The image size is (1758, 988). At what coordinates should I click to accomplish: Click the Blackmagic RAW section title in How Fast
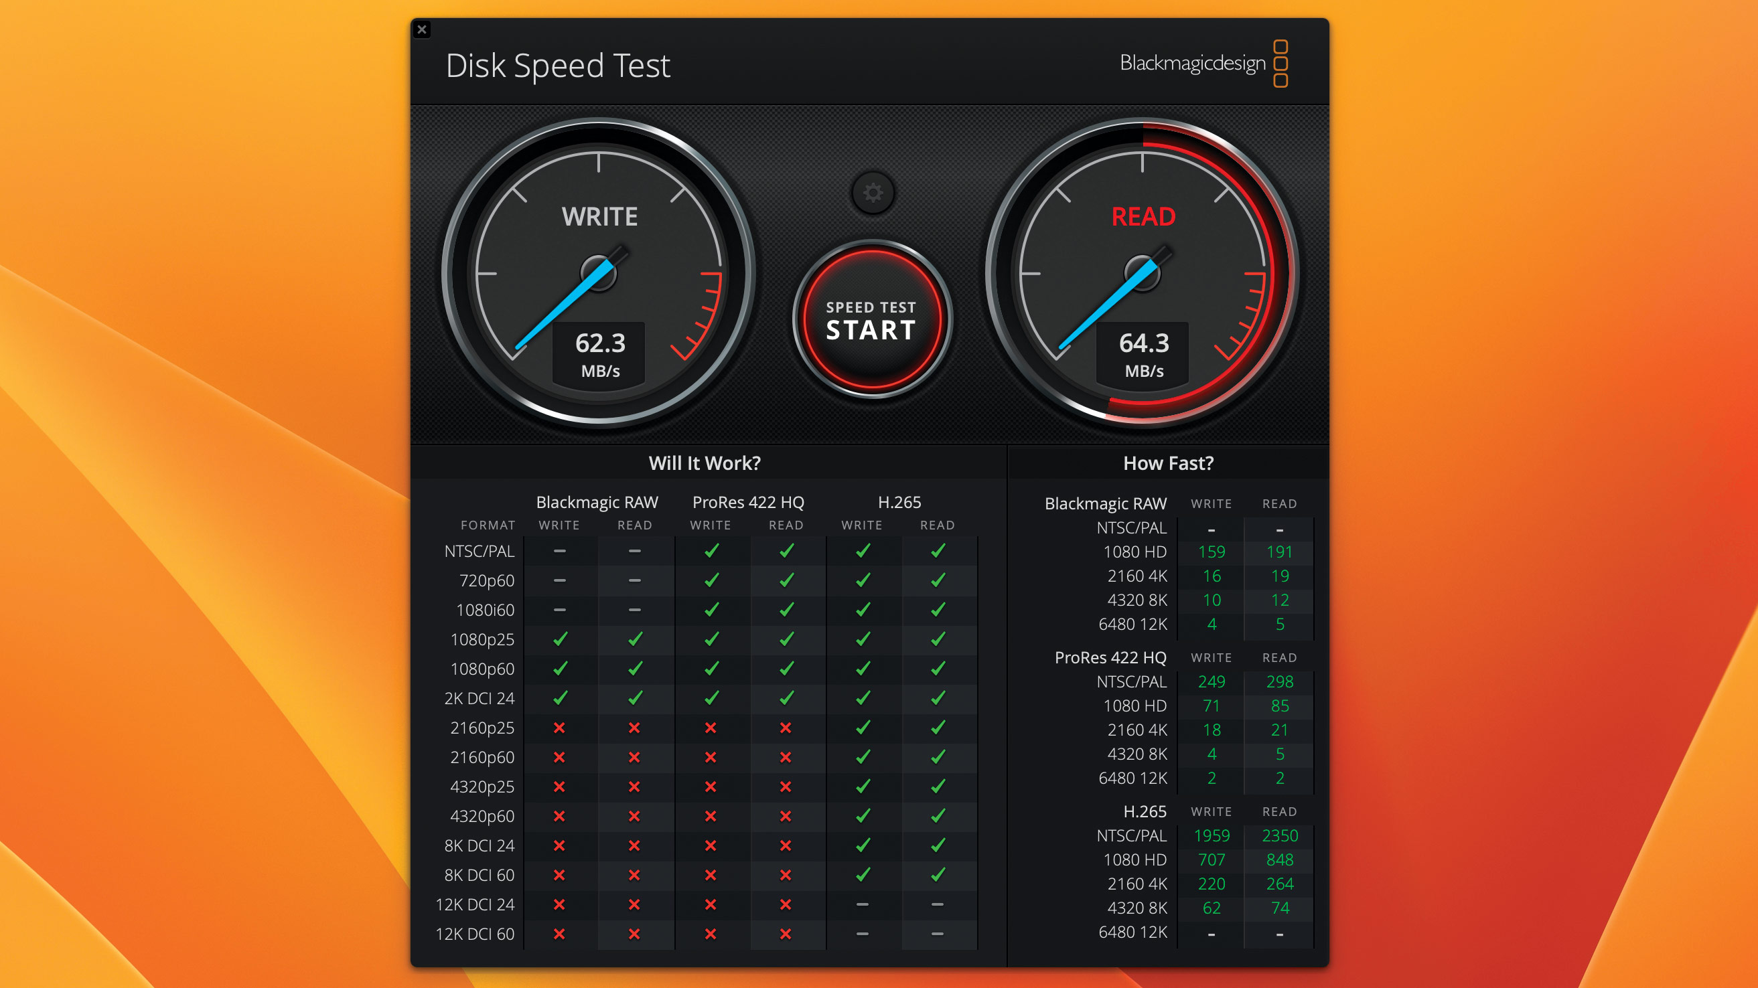pos(1106,503)
